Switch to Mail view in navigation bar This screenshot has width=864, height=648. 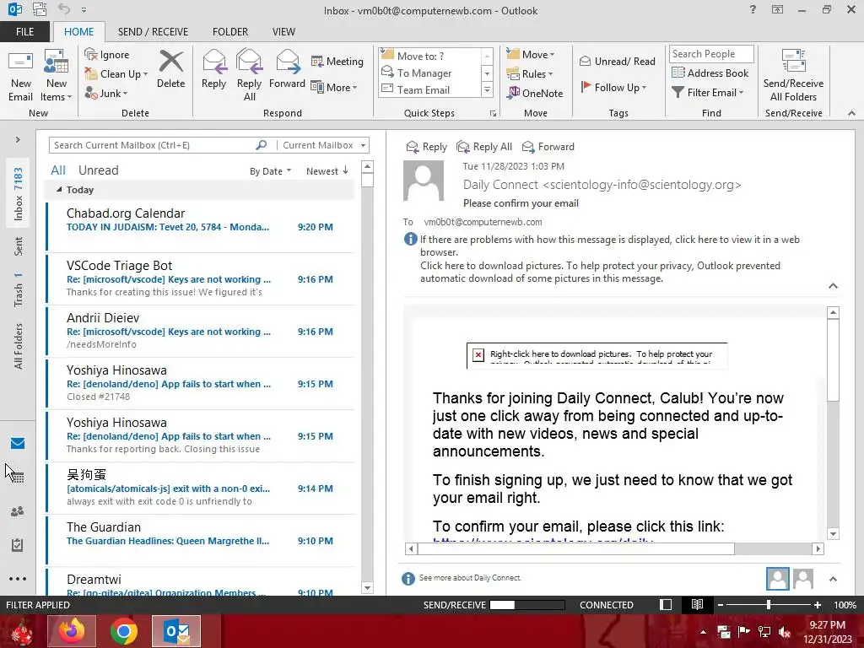click(x=18, y=443)
